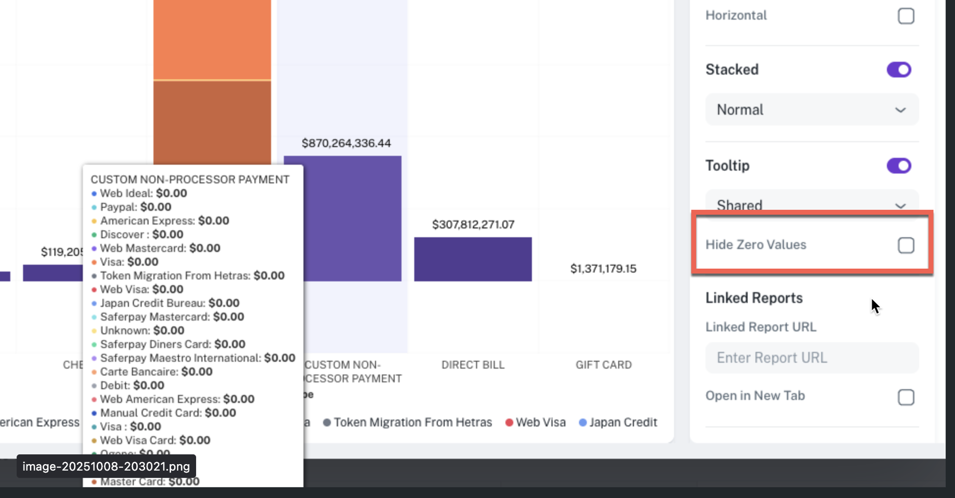Check the Horizontal checkbox
The image size is (955, 498).
tap(906, 16)
